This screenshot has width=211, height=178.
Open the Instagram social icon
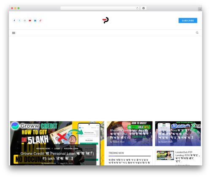click(24, 21)
